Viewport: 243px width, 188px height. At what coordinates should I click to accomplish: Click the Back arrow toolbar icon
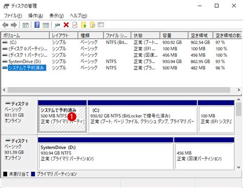point(5,25)
